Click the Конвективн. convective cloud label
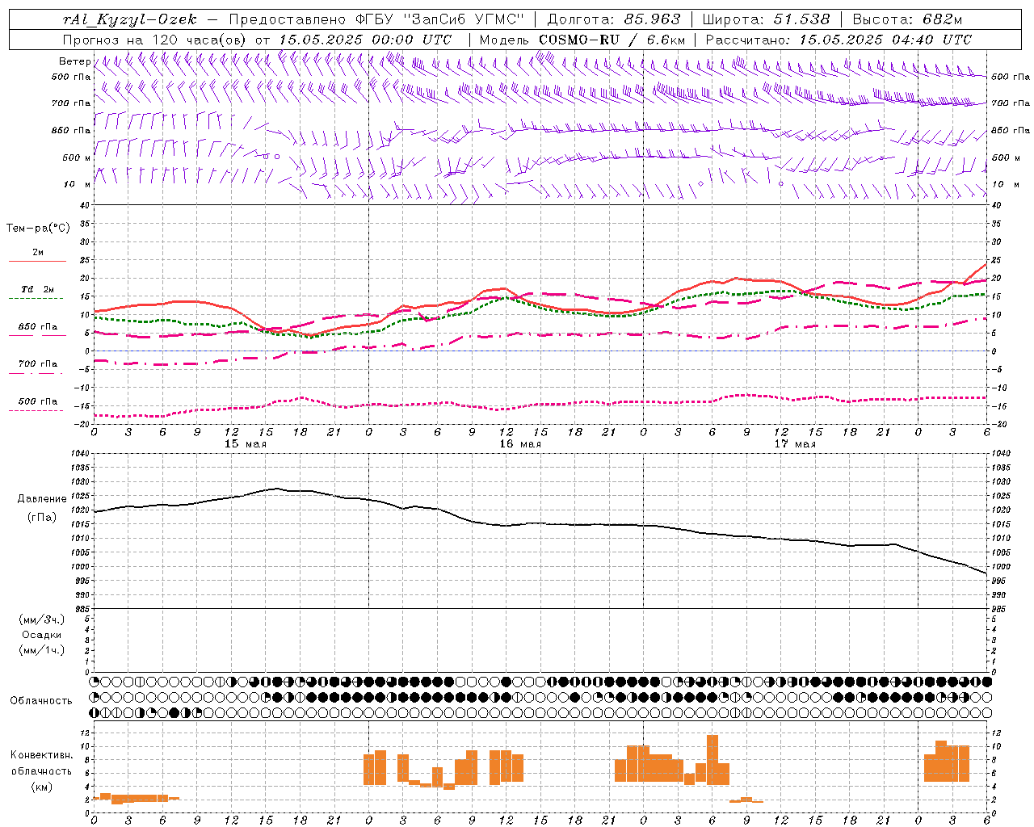The width and height of the screenshot is (1034, 827). (42, 755)
